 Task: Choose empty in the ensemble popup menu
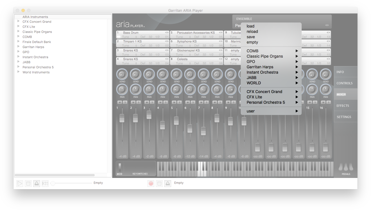271,42
